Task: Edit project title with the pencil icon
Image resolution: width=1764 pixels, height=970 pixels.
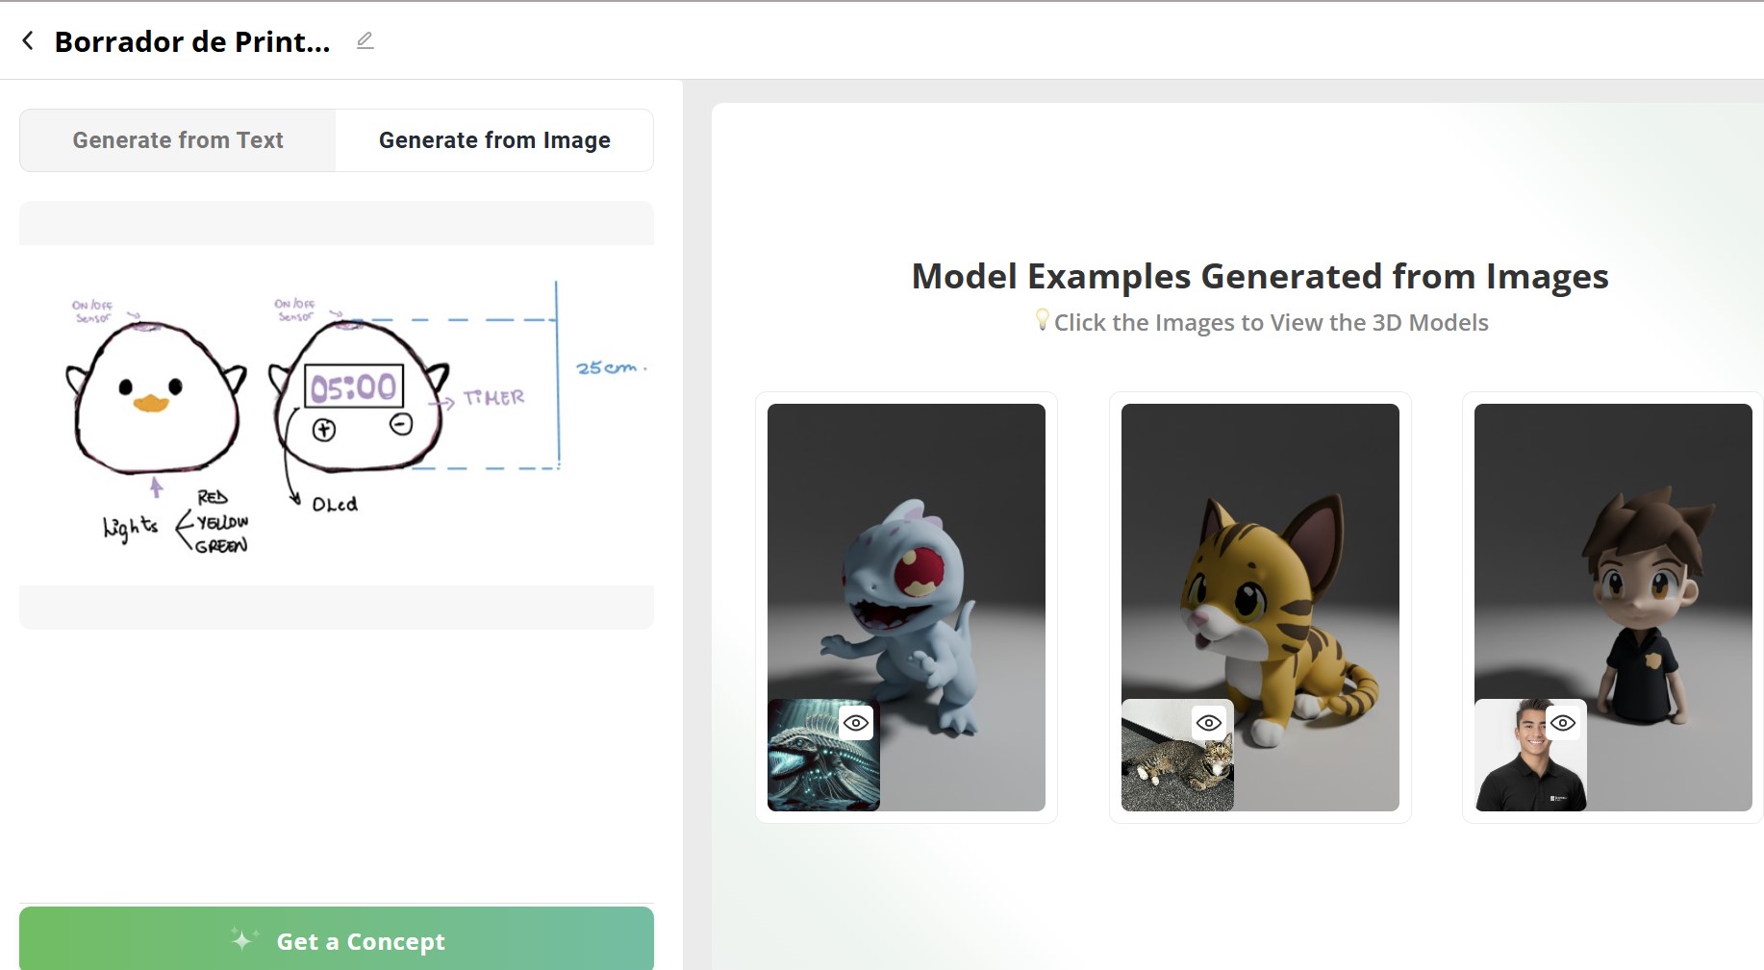Action: click(x=365, y=40)
